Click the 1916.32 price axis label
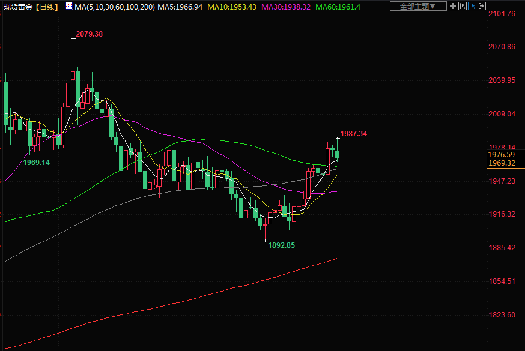This screenshot has width=525, height=351. [502, 214]
